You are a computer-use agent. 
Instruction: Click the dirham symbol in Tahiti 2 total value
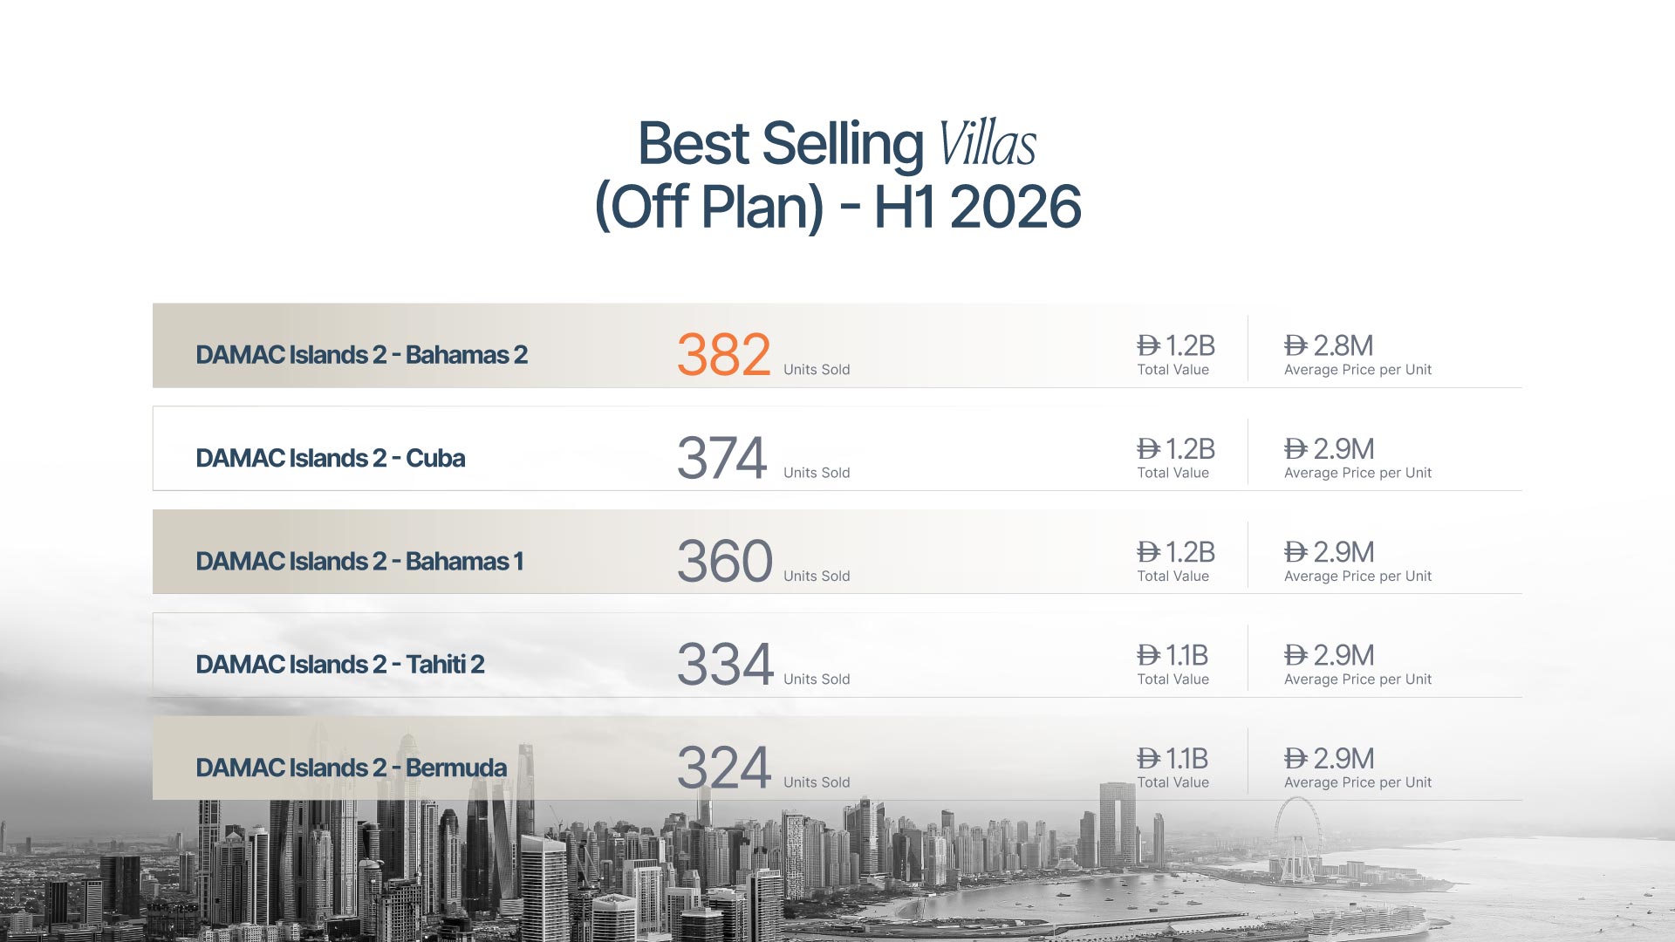pos(1148,655)
